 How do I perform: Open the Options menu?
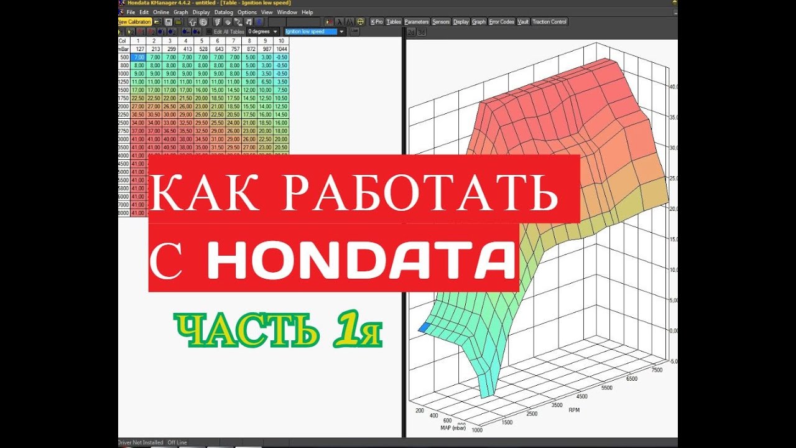[247, 12]
